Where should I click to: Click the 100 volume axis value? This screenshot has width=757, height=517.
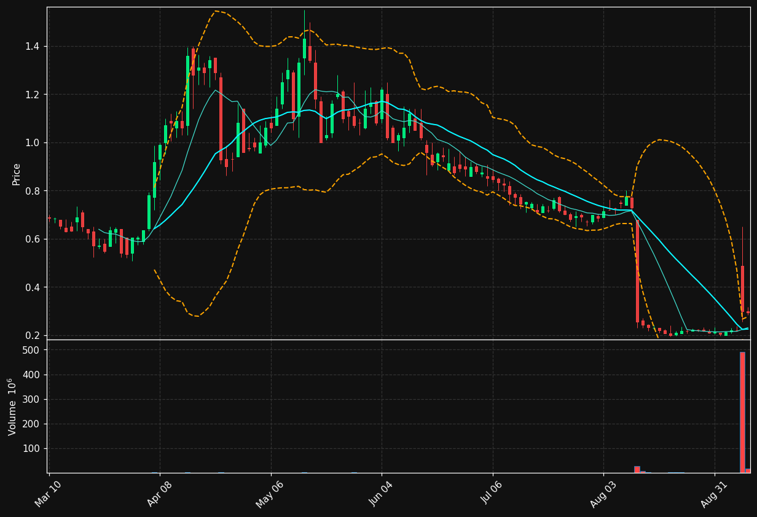click(x=31, y=448)
